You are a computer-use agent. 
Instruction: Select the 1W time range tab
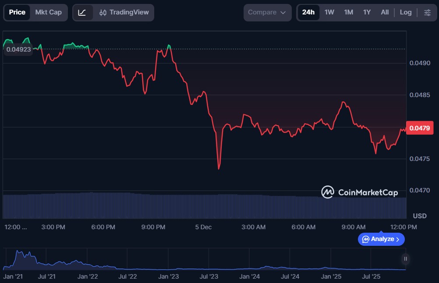point(329,12)
